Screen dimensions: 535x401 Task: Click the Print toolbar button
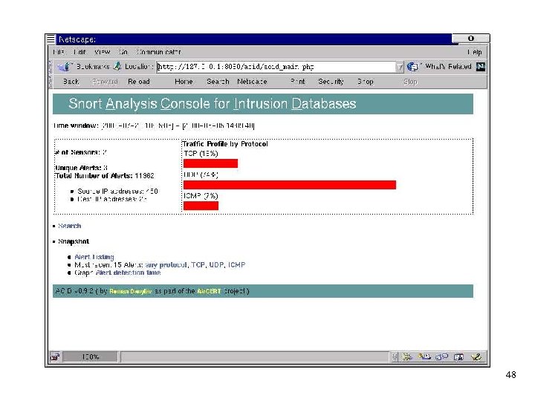(x=297, y=82)
